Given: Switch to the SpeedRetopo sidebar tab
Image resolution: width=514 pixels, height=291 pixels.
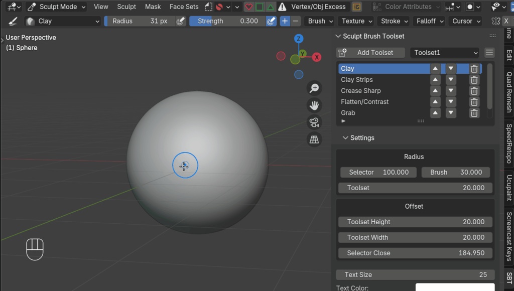Looking at the screenshot, I should pyautogui.click(x=509, y=145).
